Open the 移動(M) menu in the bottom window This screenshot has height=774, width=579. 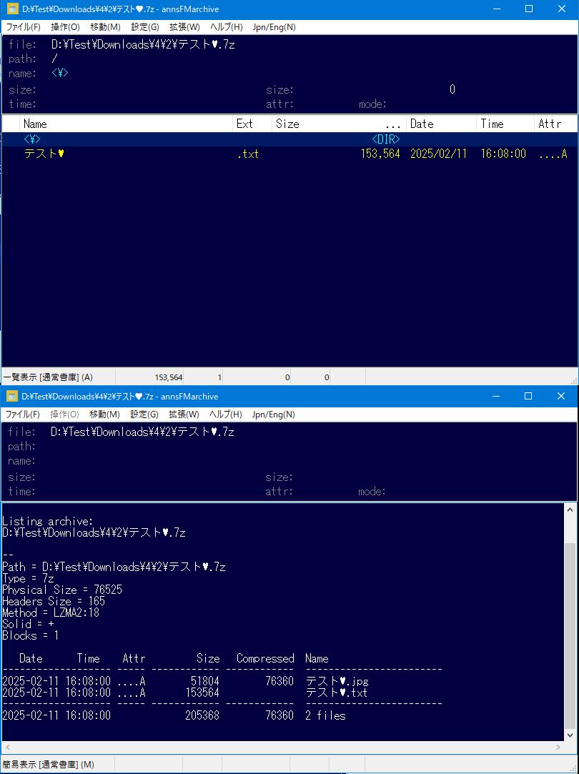(x=104, y=415)
